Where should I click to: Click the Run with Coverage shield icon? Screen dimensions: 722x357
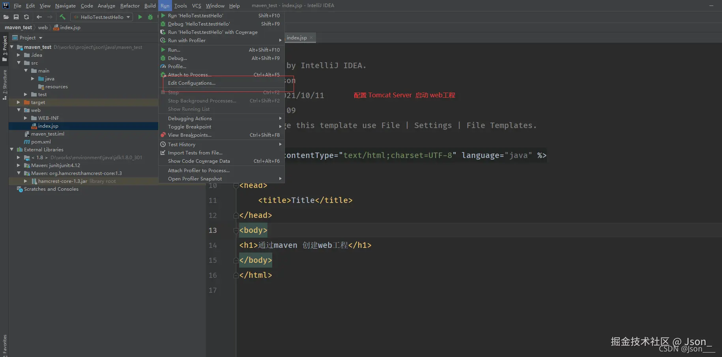point(163,32)
